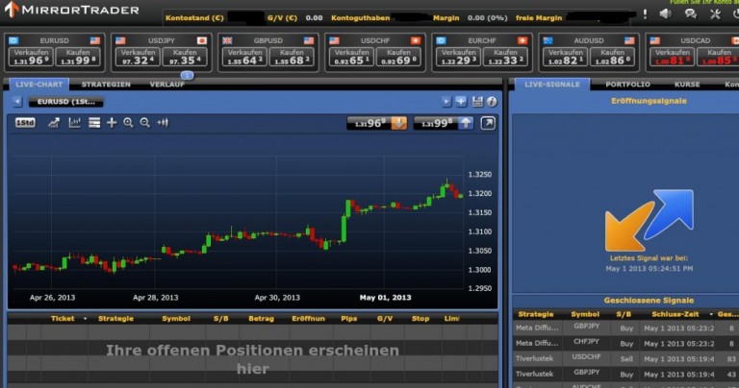
Task: Zoom in on the EURUSD chart
Action: click(x=128, y=123)
